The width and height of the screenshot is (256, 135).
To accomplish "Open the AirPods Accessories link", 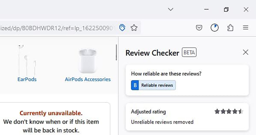I will click(88, 79).
